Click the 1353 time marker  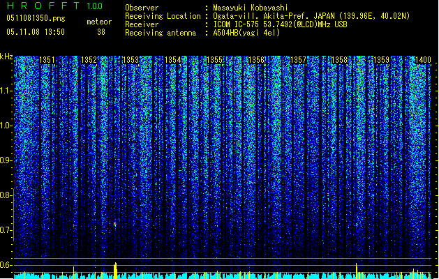pos(131,60)
